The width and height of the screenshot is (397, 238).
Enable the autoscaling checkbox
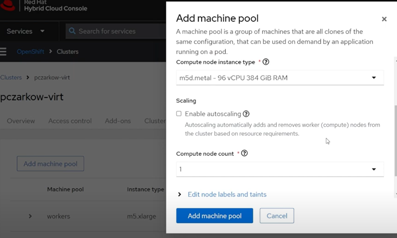tap(179, 114)
